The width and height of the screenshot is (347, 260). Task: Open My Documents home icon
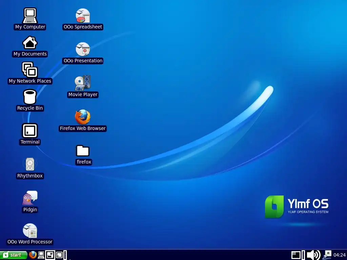30,43
